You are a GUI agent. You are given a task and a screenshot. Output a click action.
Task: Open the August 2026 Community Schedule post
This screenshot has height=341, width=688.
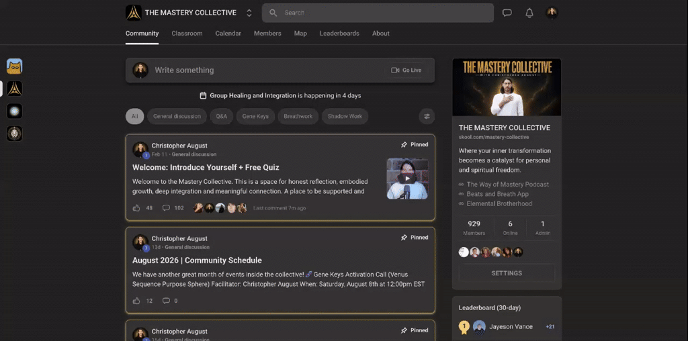click(197, 260)
